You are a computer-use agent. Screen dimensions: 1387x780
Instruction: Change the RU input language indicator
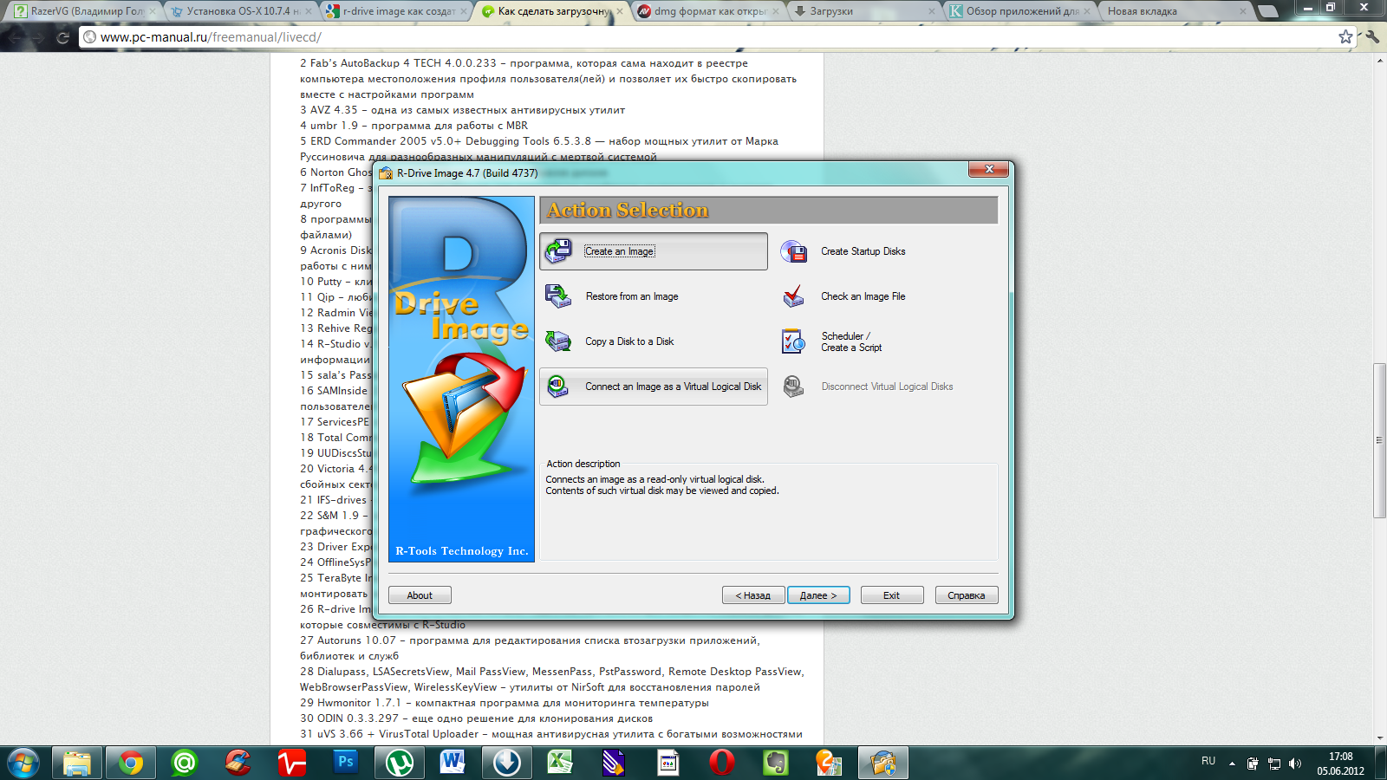coord(1208,761)
